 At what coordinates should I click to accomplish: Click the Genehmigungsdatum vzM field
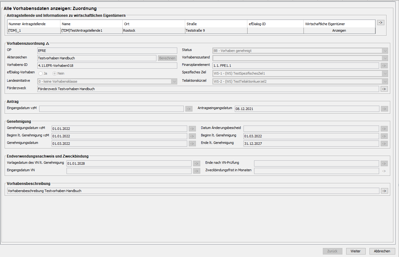(x=119, y=129)
